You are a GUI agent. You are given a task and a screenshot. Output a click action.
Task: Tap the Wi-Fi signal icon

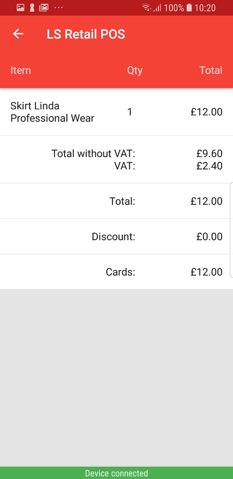point(146,7)
